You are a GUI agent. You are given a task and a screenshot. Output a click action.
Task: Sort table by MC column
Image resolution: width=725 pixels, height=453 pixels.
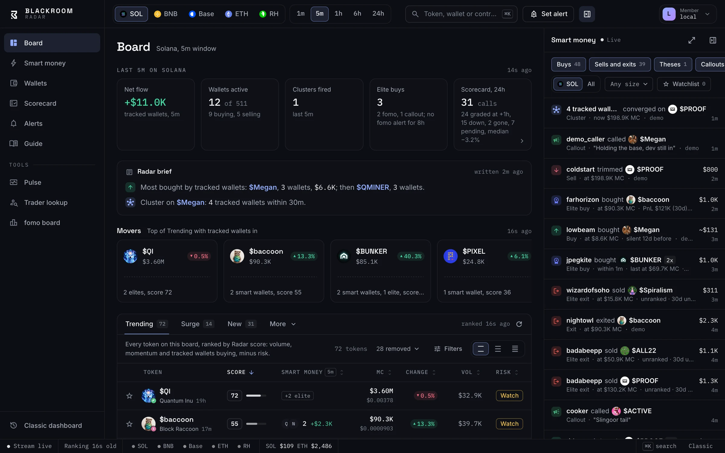tap(384, 372)
